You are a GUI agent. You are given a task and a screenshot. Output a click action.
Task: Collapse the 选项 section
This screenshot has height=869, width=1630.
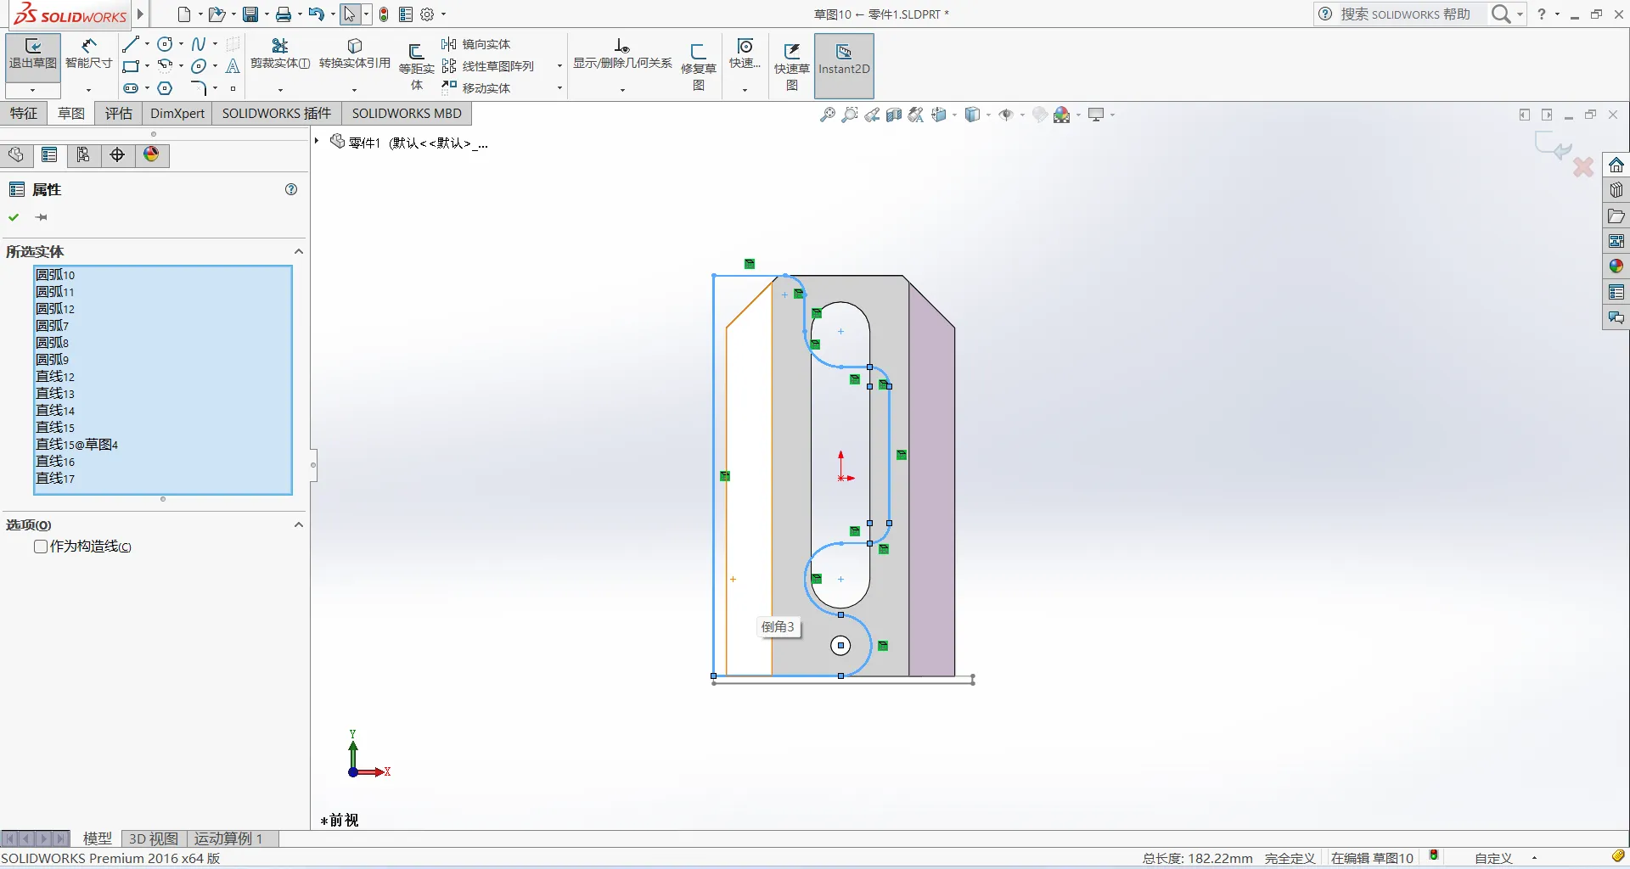(299, 524)
